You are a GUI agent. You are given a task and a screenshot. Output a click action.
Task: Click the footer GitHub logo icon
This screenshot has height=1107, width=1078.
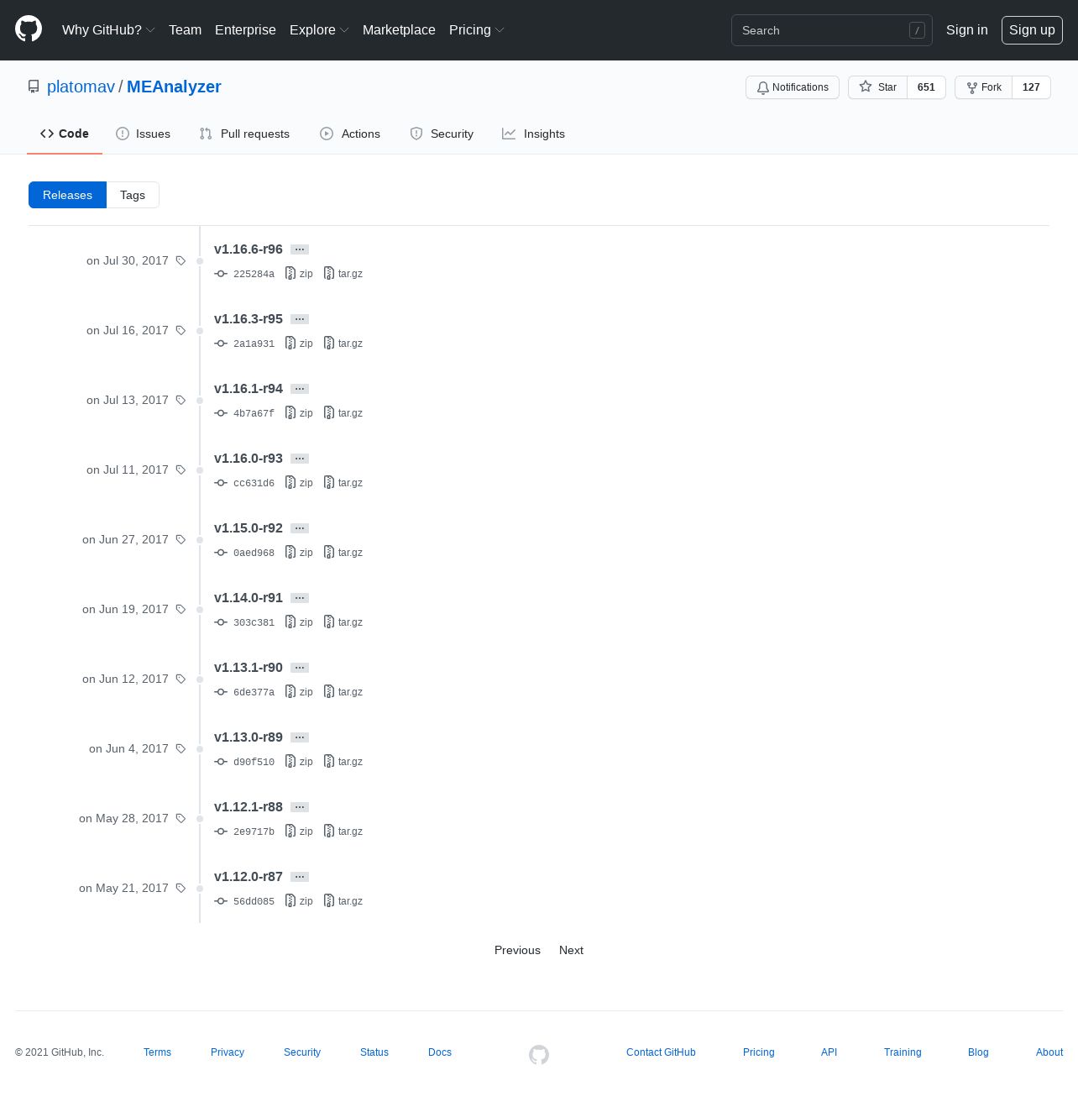(539, 1055)
